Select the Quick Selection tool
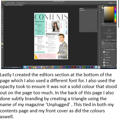119x120 pixels. [2, 12]
